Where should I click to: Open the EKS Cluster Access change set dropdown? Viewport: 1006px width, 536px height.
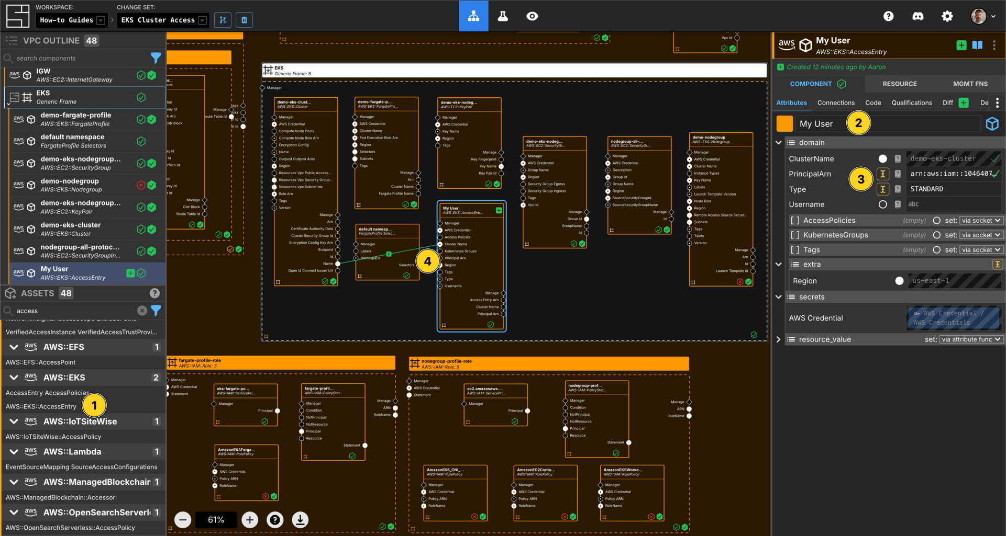point(163,20)
